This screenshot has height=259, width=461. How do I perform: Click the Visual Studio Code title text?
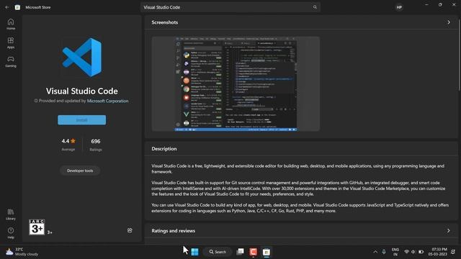(x=81, y=91)
